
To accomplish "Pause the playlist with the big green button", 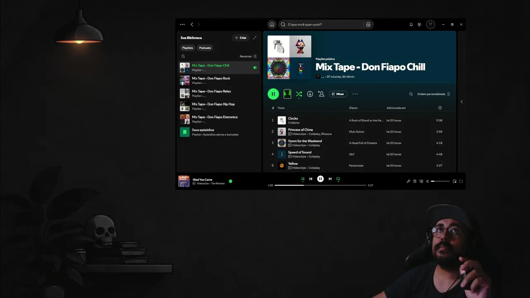I will [x=273, y=94].
